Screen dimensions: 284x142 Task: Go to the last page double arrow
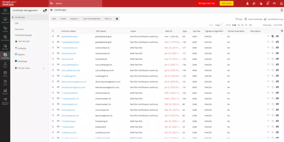tap(235, 25)
